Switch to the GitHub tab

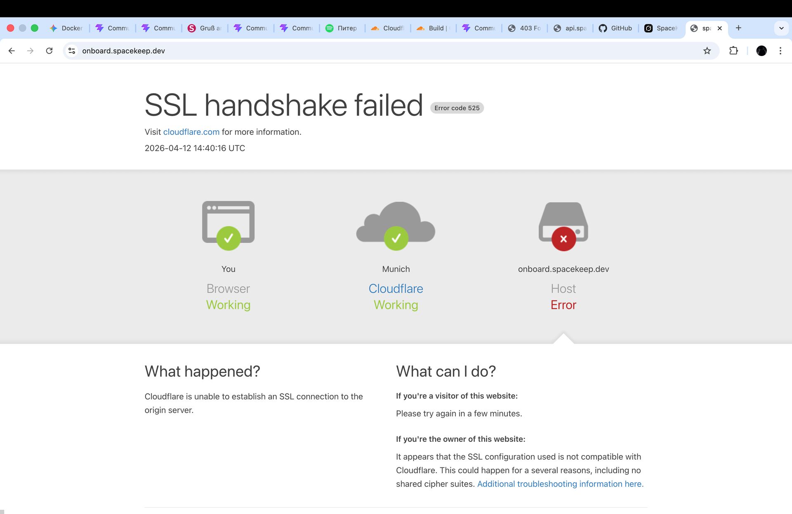615,28
